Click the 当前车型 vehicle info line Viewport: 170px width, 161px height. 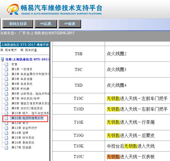(38, 33)
